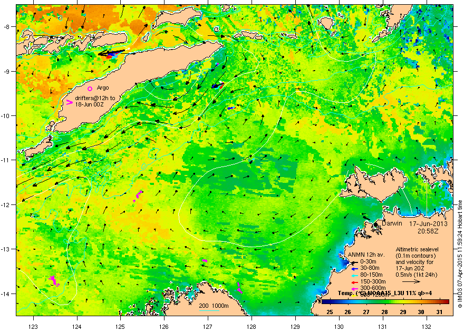Click the red 150-300m legend arrow
The height and width of the screenshot is (332, 464).
354,282
